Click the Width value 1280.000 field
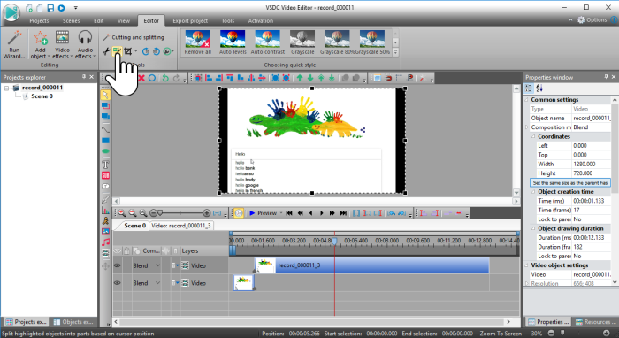The image size is (619, 338). coord(591,165)
